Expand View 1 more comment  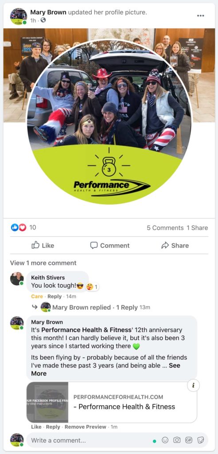(43, 263)
